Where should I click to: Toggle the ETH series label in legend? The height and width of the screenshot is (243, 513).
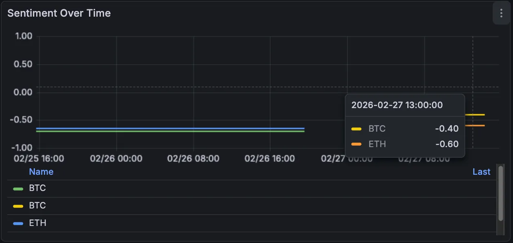pyautogui.click(x=37, y=223)
